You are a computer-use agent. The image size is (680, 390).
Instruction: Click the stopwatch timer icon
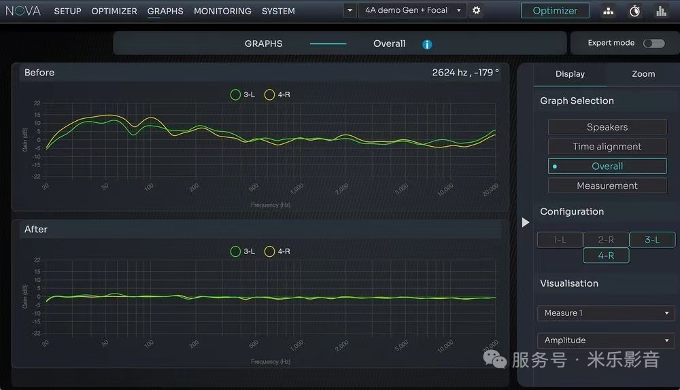tap(634, 11)
